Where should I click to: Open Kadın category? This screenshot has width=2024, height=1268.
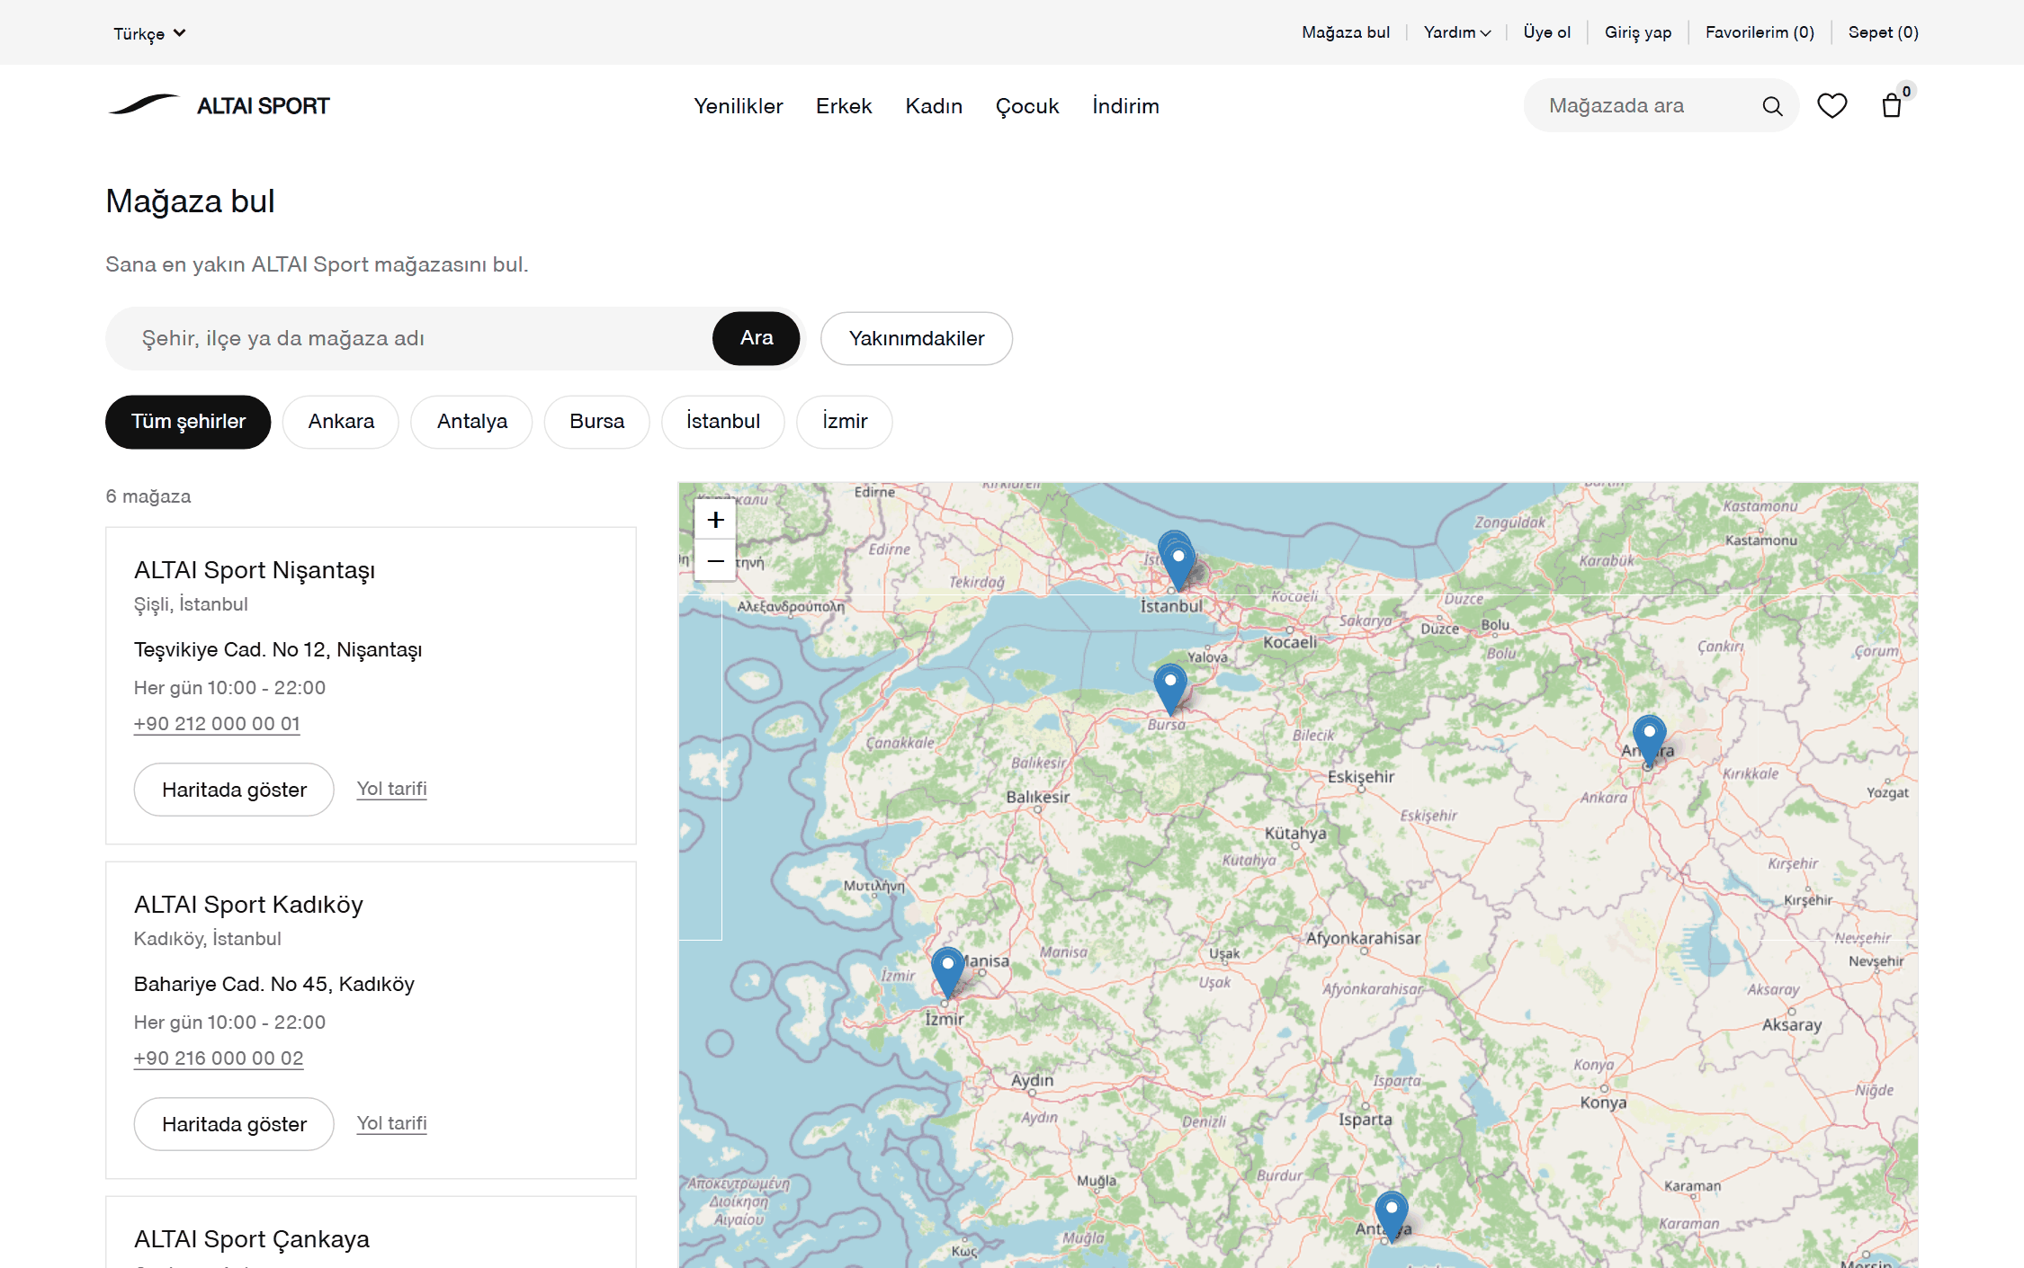pyautogui.click(x=934, y=106)
